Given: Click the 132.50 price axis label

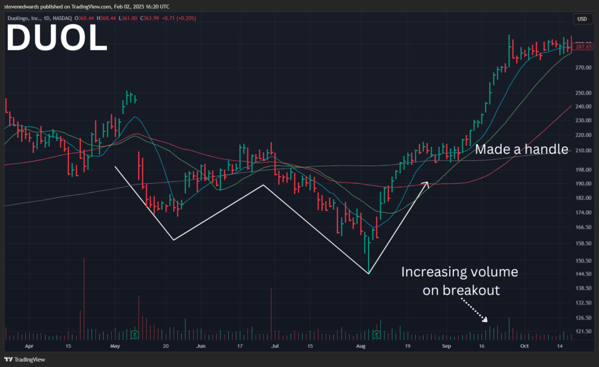Looking at the screenshot, I should click(583, 303).
